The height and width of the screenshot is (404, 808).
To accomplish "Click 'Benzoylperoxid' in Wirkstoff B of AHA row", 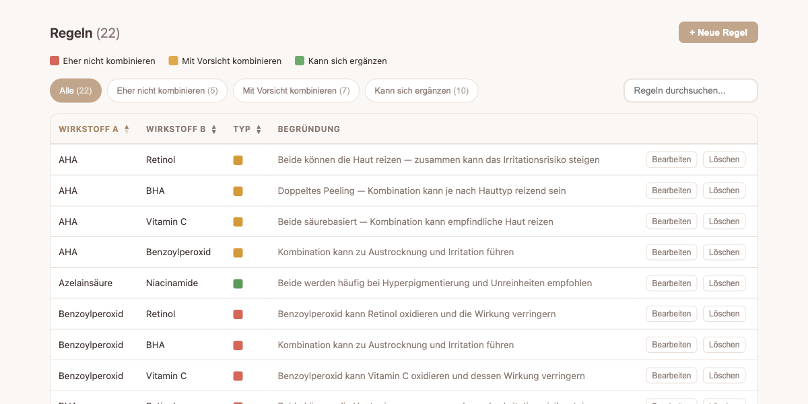I will click(x=178, y=252).
